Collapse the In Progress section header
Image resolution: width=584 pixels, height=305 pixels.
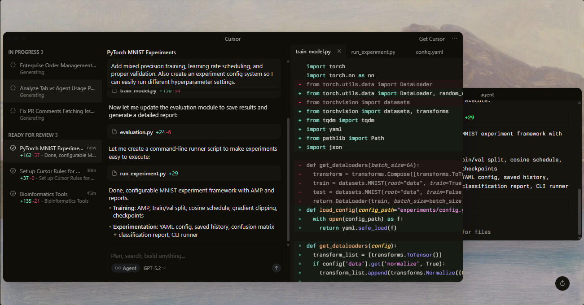coord(26,52)
